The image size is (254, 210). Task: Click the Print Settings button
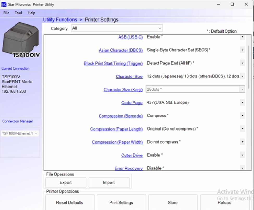(x=121, y=202)
